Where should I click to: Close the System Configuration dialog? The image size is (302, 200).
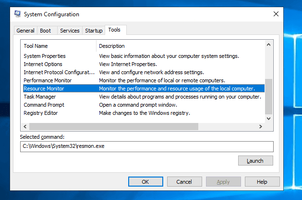[276, 14]
